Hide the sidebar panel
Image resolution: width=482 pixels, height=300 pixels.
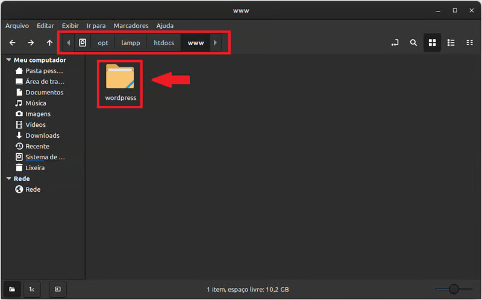pyautogui.click(x=58, y=289)
